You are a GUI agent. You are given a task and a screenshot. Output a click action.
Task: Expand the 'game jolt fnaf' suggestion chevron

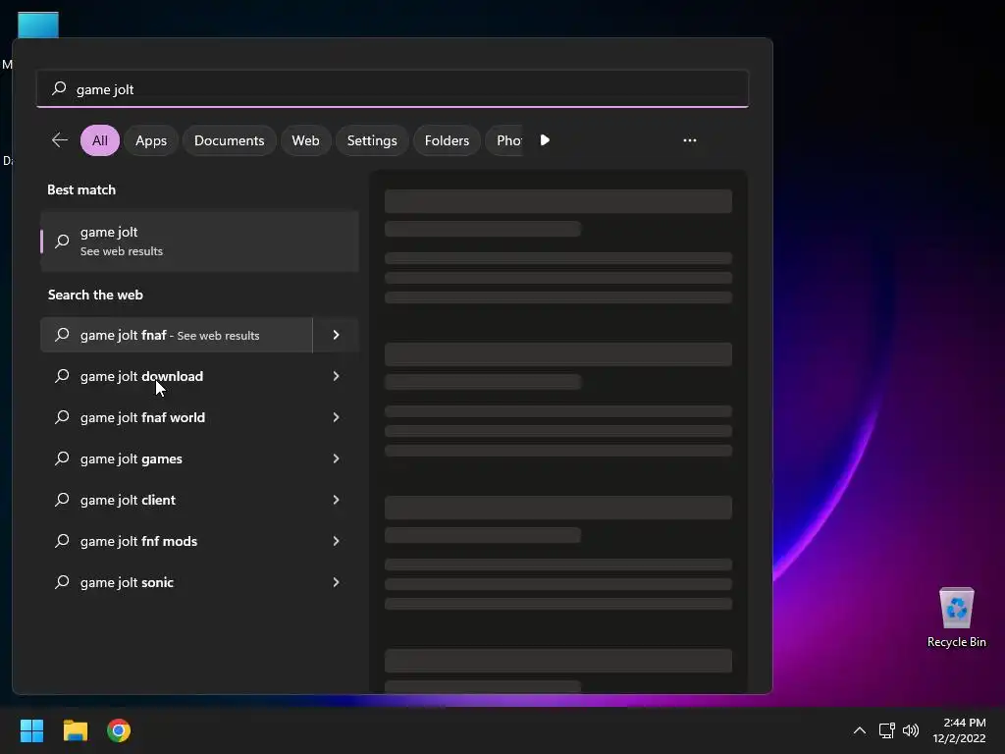(x=336, y=335)
